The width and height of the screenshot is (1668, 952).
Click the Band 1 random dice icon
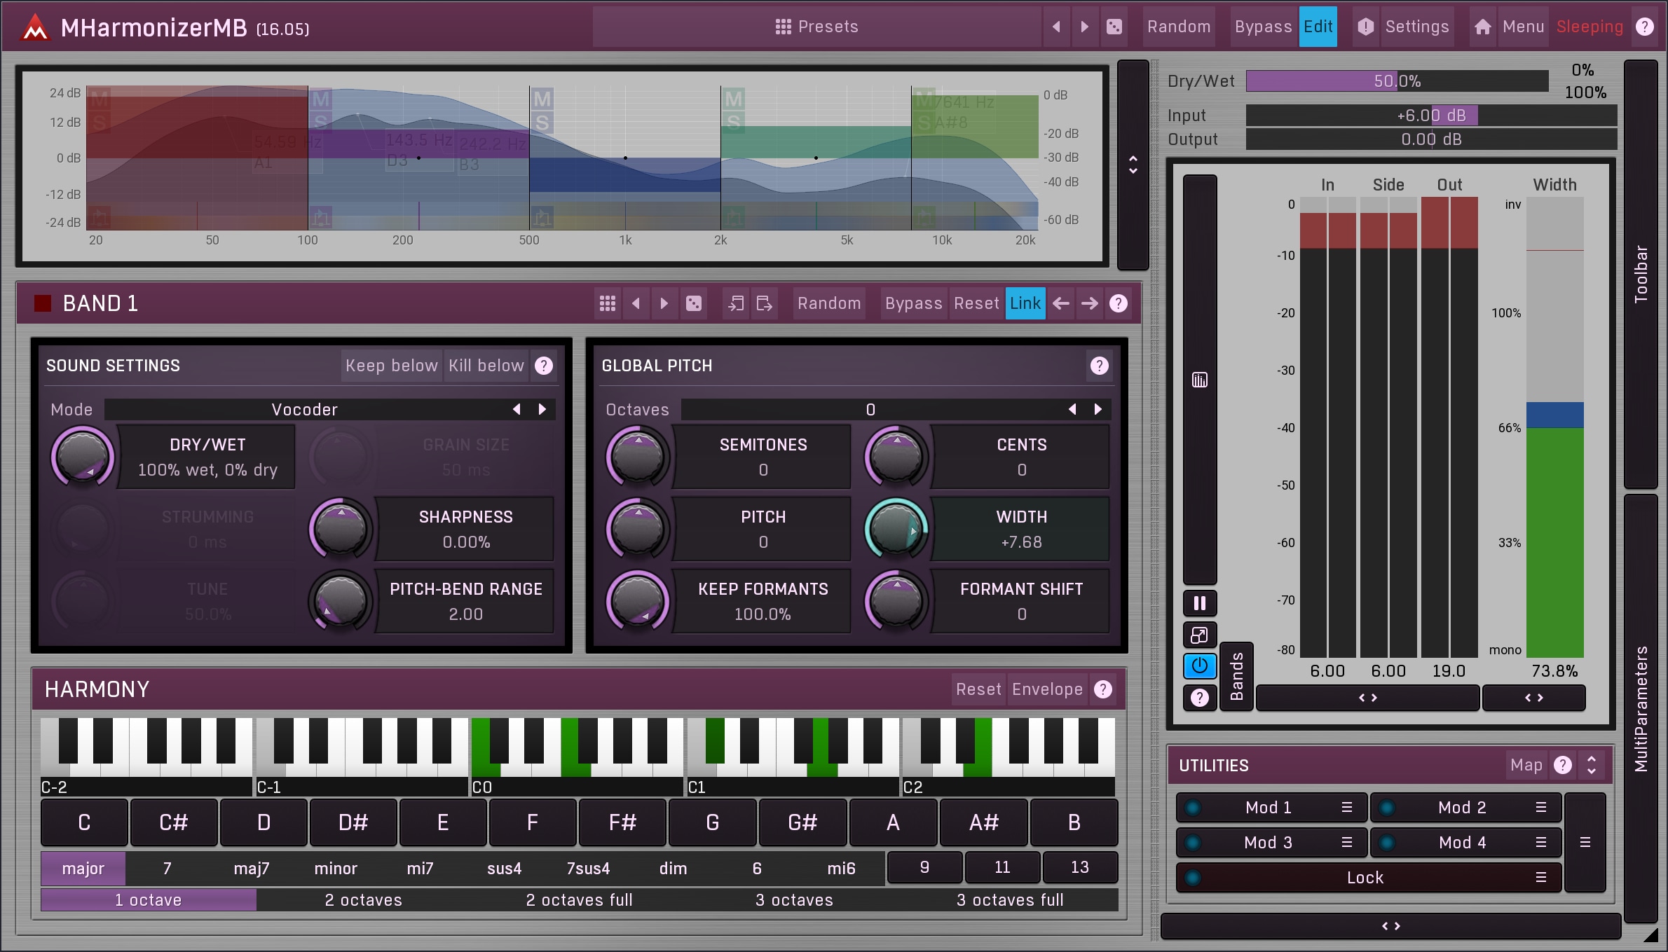tap(694, 303)
